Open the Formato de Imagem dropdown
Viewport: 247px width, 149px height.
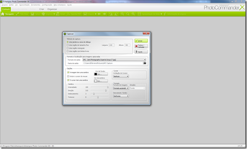click(x=121, y=88)
